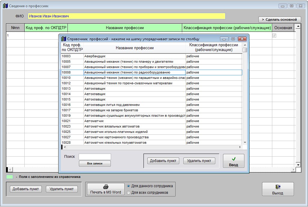Click the green checkmark Ввод button
Image resolution: width=308 pixels, height=207 pixels.
click(x=234, y=161)
